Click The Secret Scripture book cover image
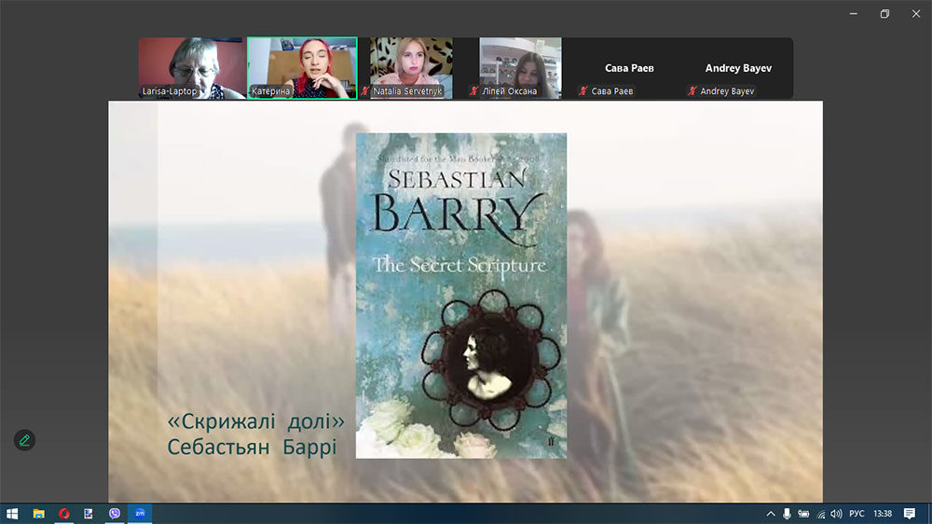The image size is (932, 524). click(x=461, y=296)
